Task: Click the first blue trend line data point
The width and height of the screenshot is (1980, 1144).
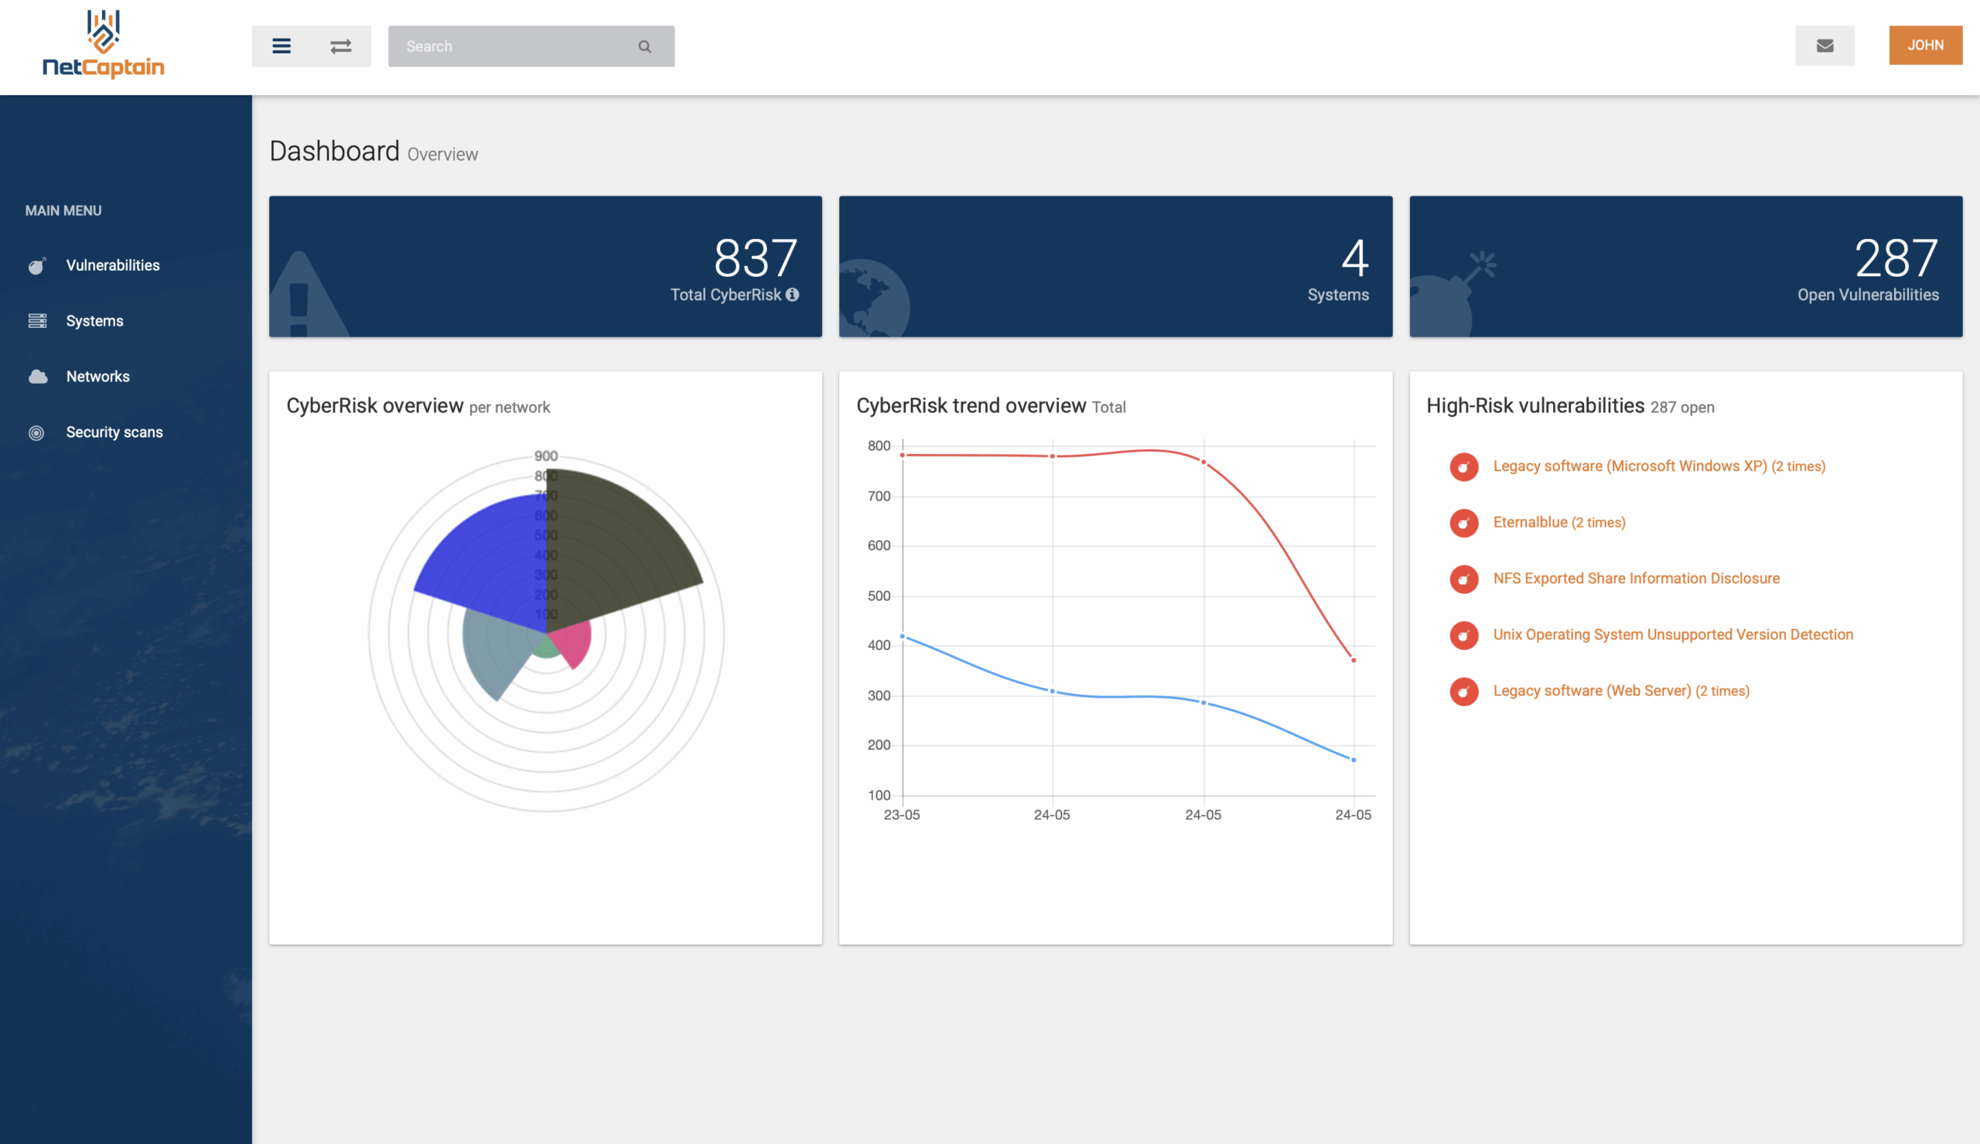Action: click(x=903, y=637)
